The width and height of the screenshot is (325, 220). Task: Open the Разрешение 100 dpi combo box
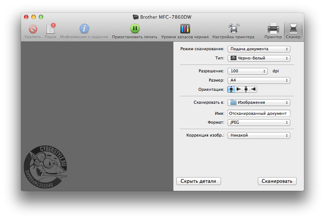(x=248, y=71)
